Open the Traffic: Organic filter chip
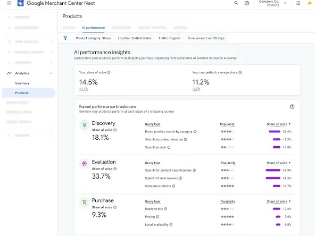The height and width of the screenshot is (236, 315). [x=169, y=38]
